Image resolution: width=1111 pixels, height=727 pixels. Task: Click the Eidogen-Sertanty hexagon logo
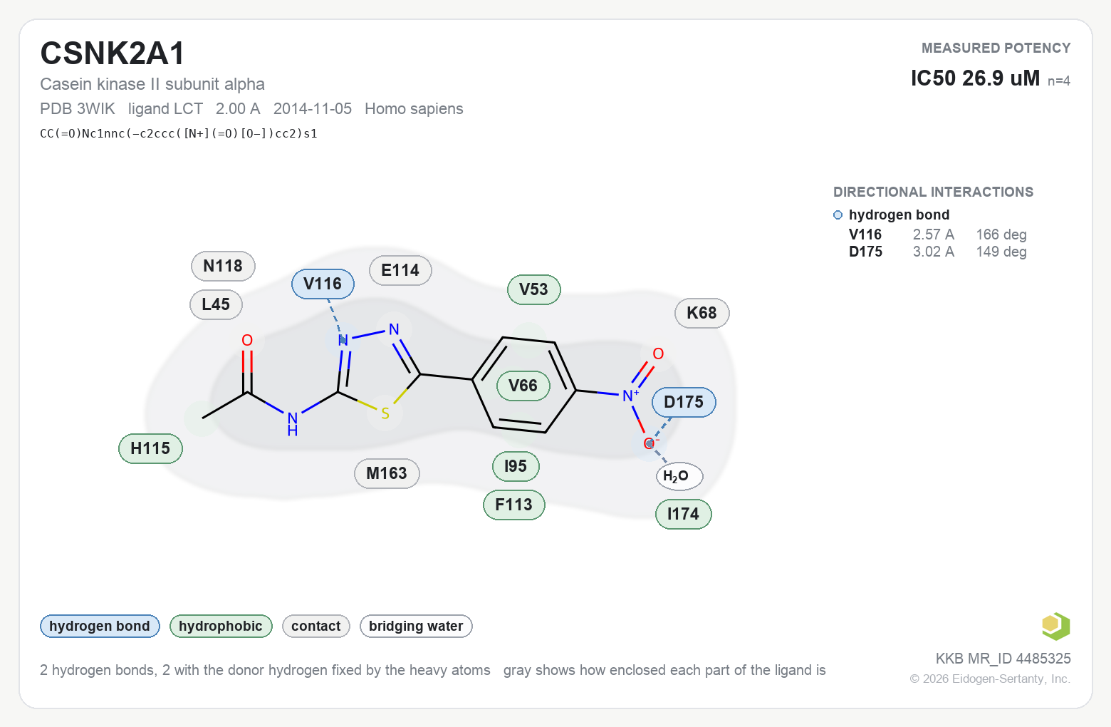coord(1055,627)
